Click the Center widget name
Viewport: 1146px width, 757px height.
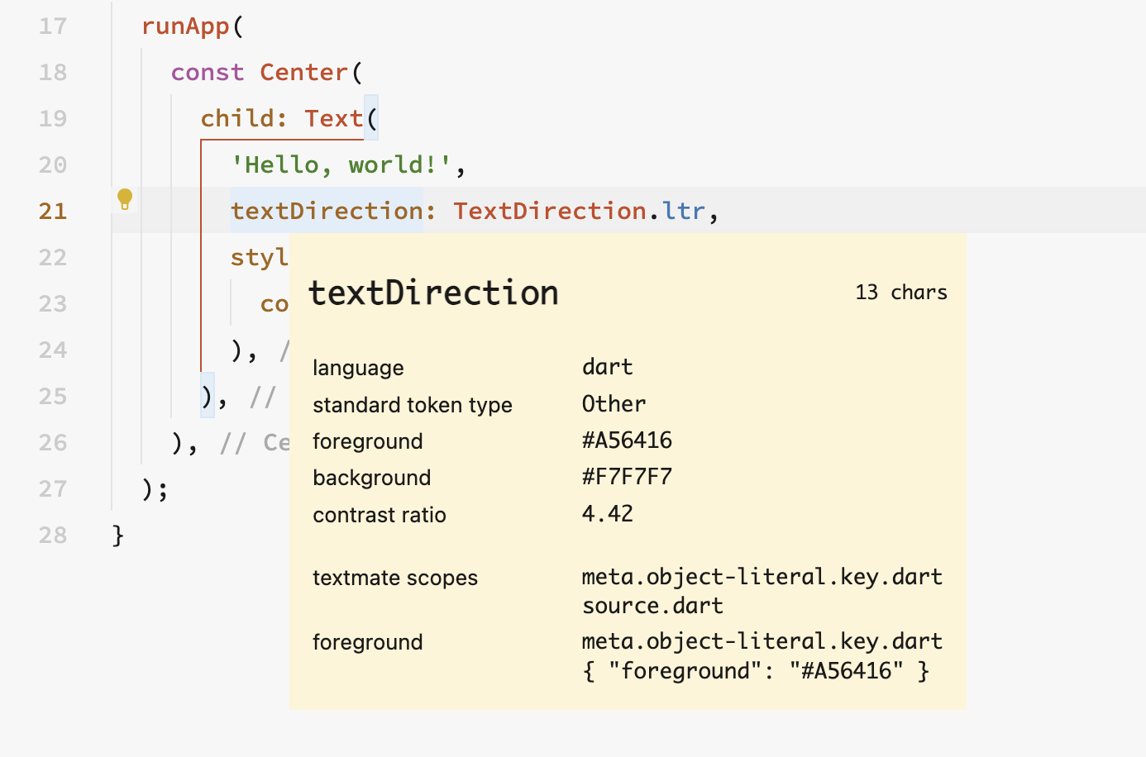point(303,72)
